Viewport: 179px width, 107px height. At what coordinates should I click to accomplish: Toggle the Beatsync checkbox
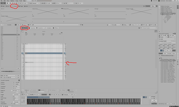pos(12,91)
